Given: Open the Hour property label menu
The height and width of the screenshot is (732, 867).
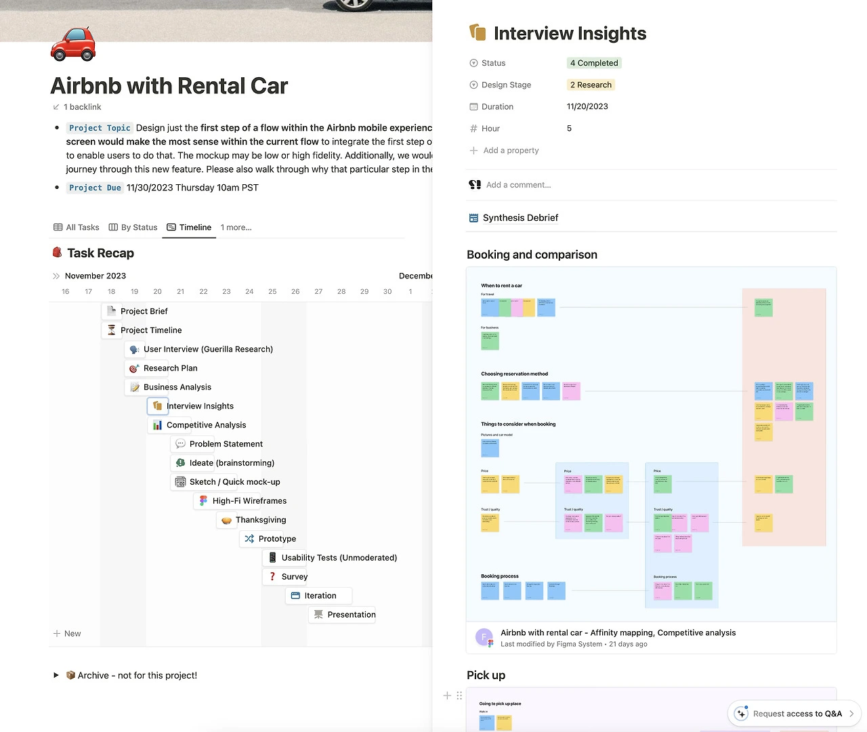Looking at the screenshot, I should coord(485,129).
